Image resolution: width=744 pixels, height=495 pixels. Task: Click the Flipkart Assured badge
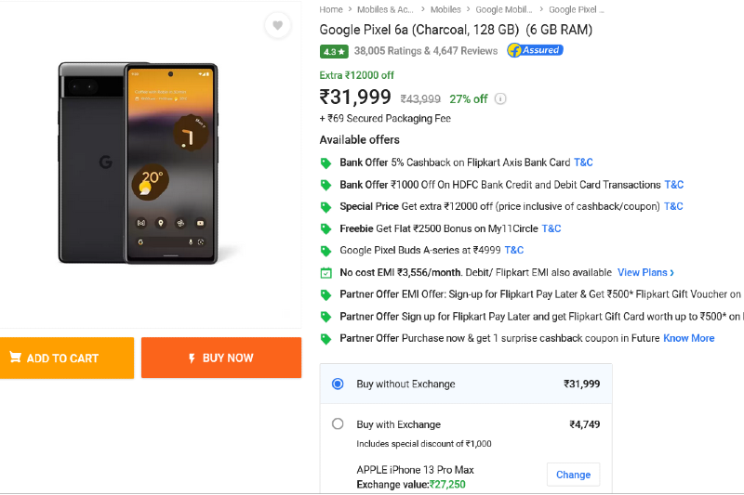[x=535, y=50]
